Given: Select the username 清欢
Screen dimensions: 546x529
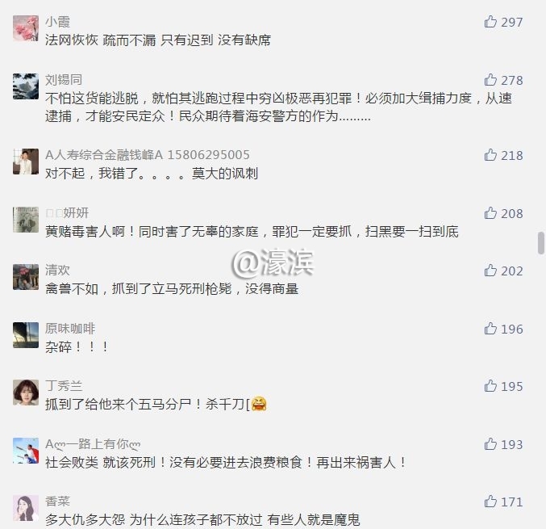Looking at the screenshot, I should (57, 271).
